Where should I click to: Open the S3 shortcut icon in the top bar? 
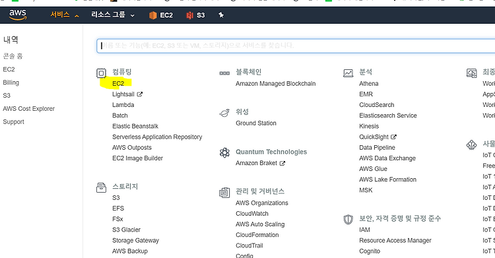tap(189, 15)
